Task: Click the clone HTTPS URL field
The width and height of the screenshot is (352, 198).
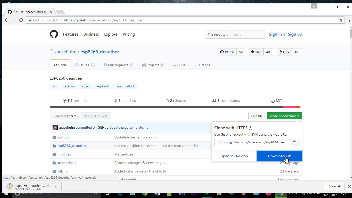Action: (x=252, y=142)
